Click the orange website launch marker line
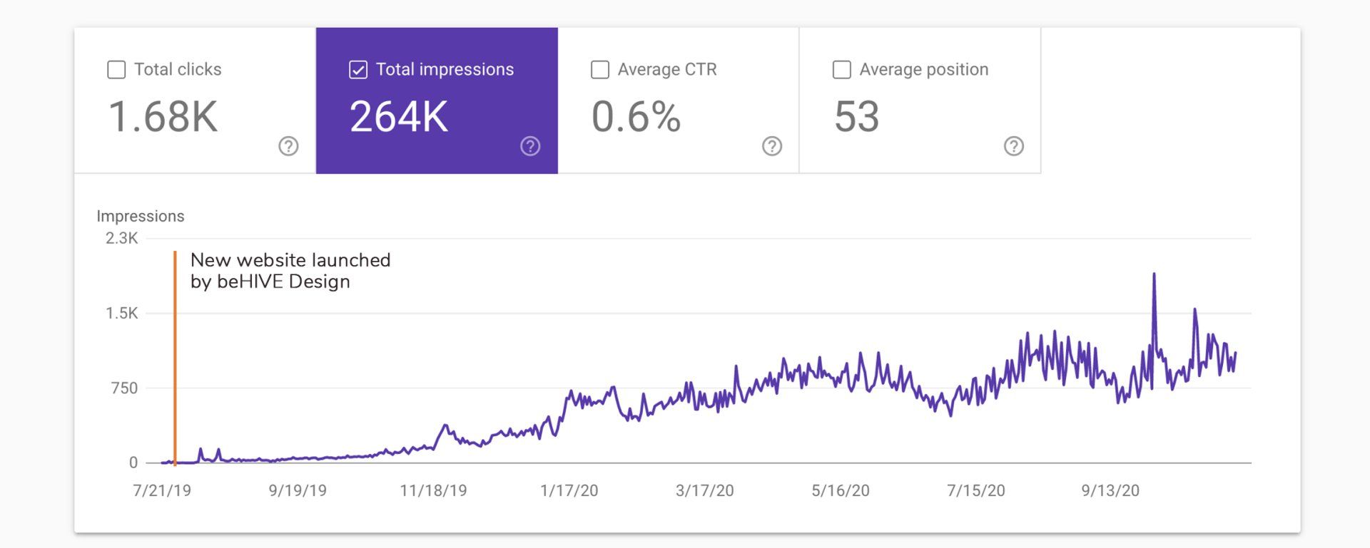The image size is (1370, 548). coord(175,358)
